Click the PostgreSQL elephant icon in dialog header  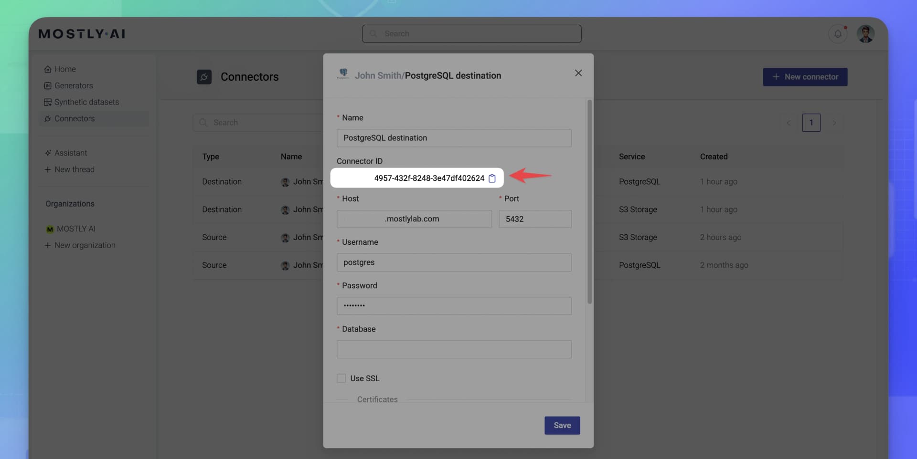343,73
